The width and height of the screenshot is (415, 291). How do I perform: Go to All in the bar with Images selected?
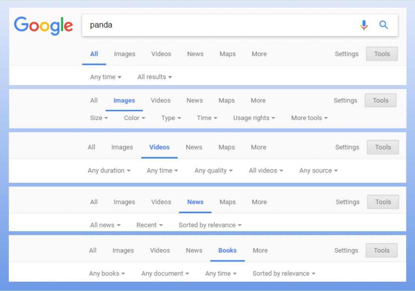click(94, 101)
